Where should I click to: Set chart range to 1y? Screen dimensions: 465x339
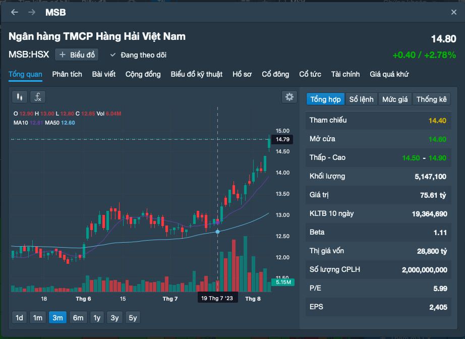point(97,318)
